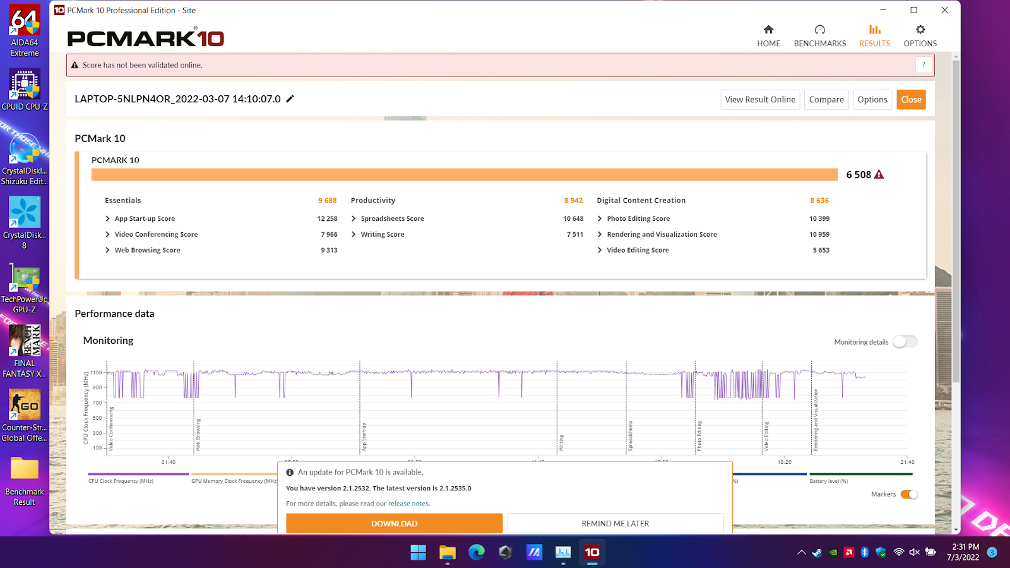Expand App Start-up Score row

(108, 218)
